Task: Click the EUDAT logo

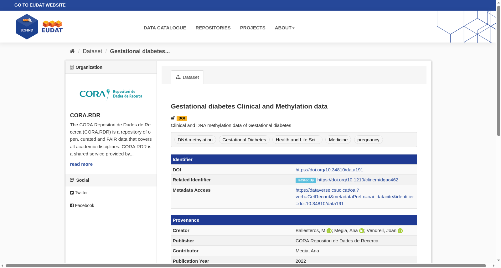Action: 52,27
